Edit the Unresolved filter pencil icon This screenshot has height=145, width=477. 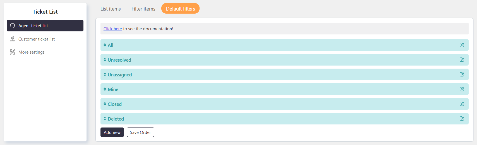[462, 60]
